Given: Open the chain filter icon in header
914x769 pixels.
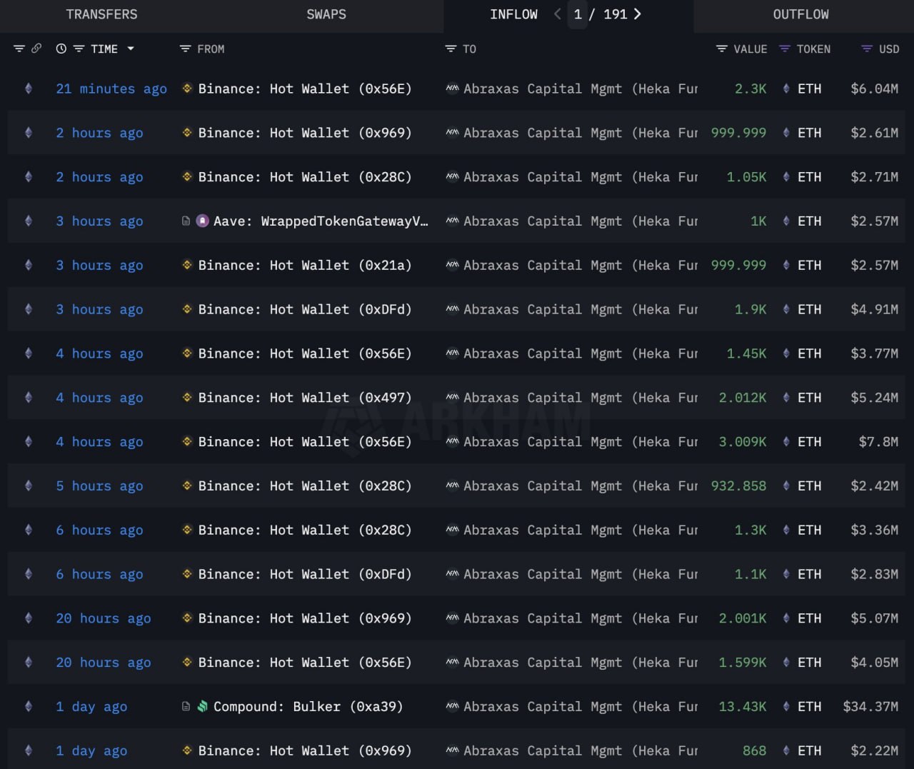Looking at the screenshot, I should [x=19, y=49].
